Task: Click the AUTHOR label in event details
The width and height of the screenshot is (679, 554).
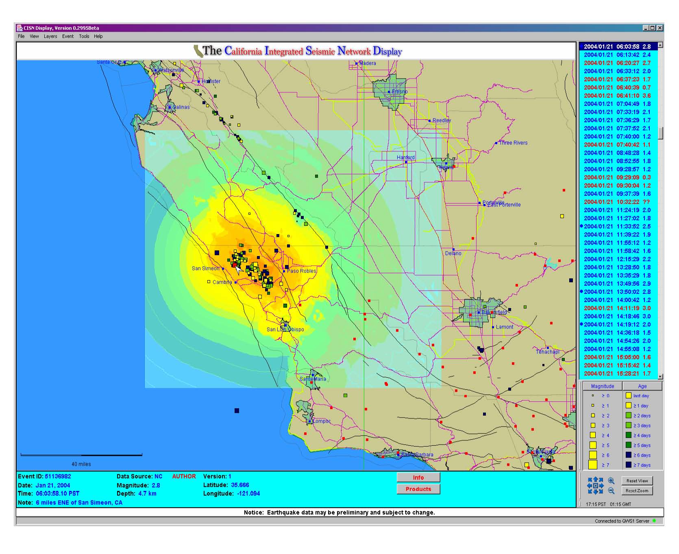Action: click(184, 476)
